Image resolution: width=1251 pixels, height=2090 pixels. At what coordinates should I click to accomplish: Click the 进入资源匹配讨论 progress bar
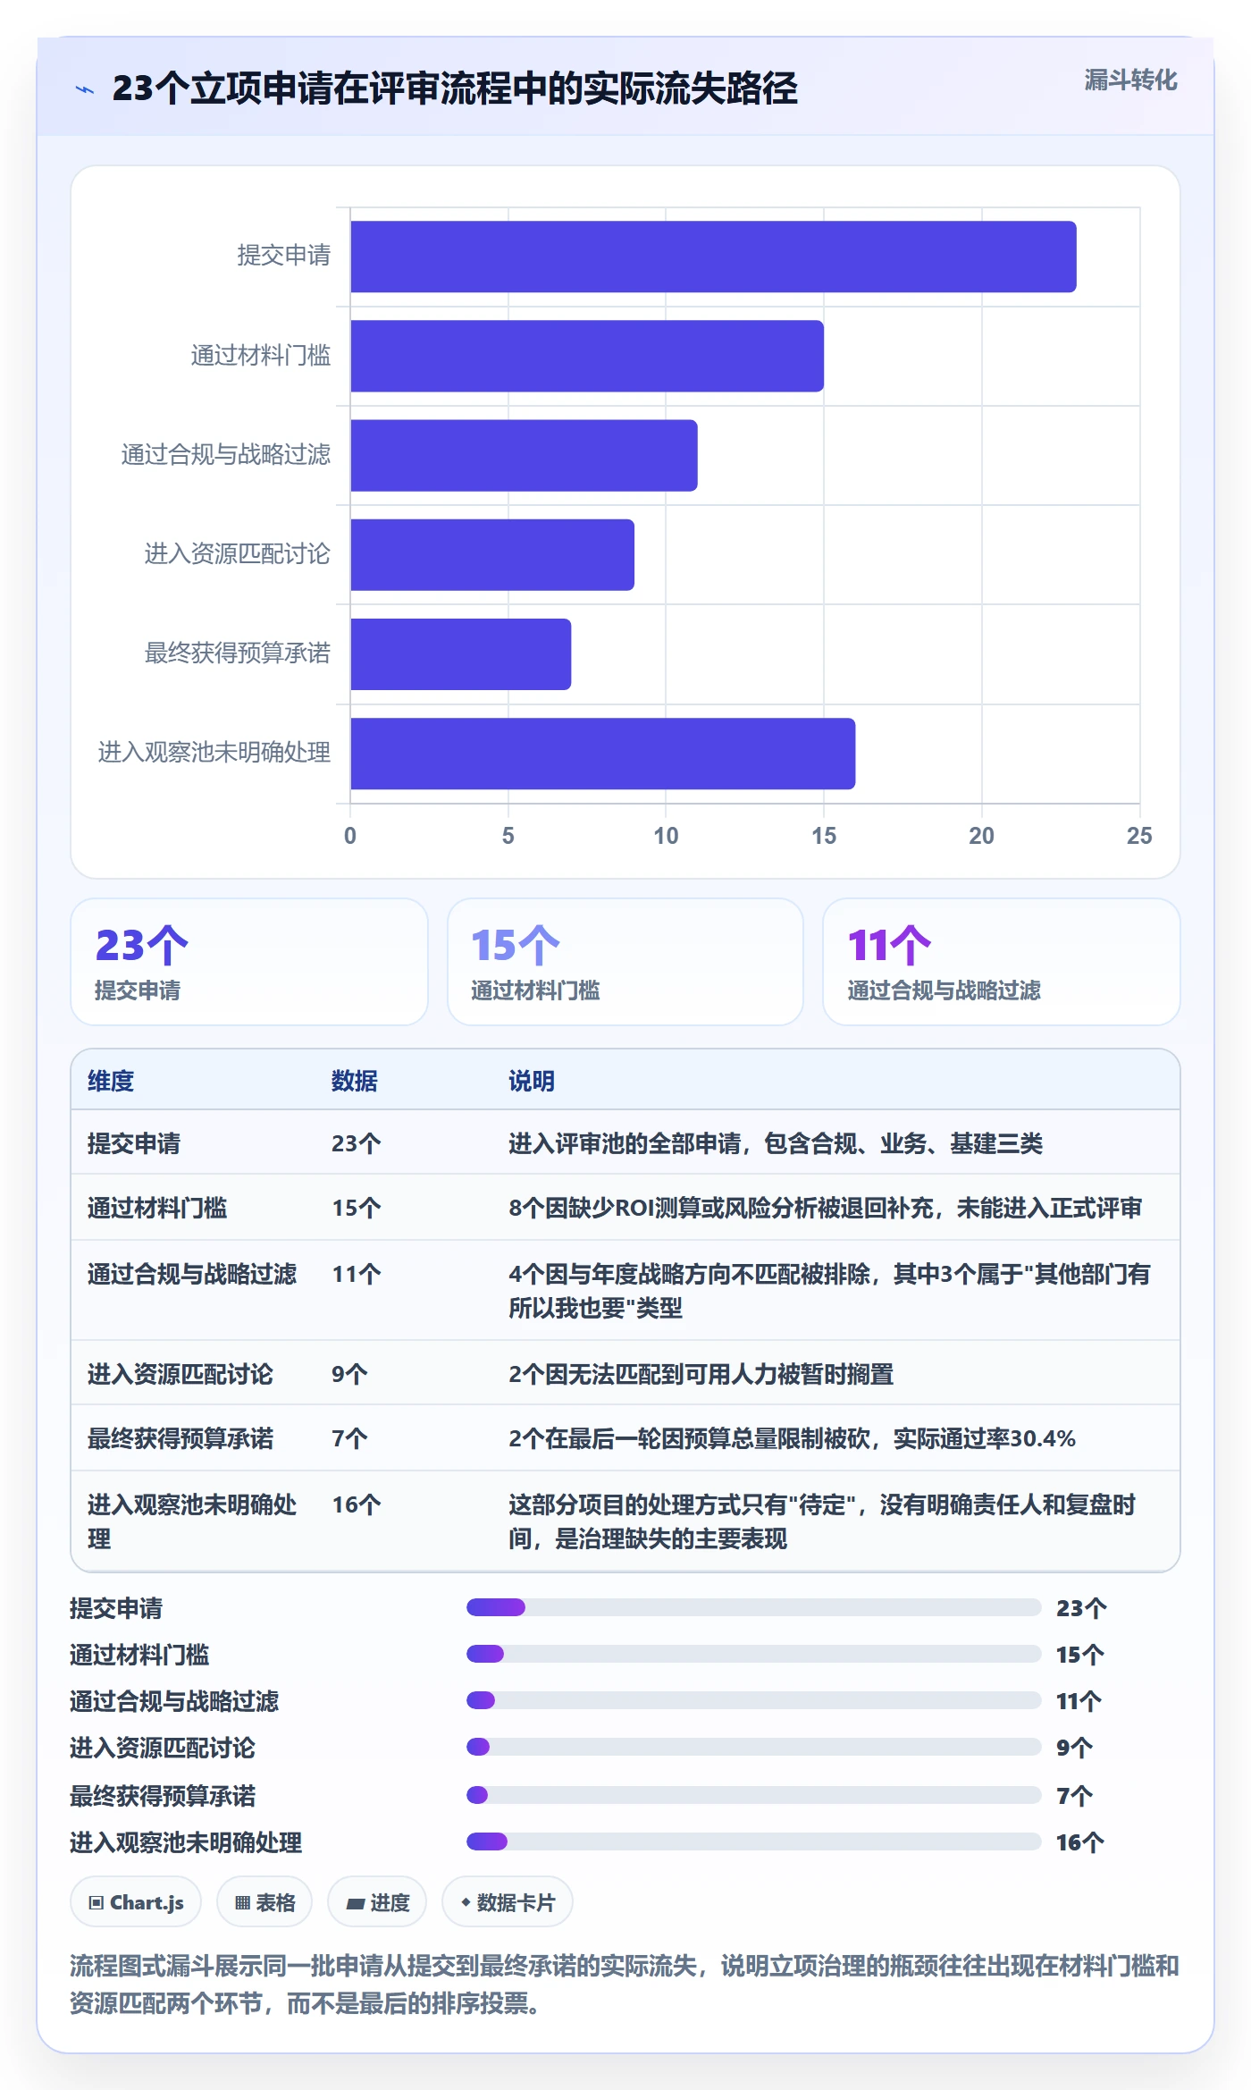tap(753, 1747)
